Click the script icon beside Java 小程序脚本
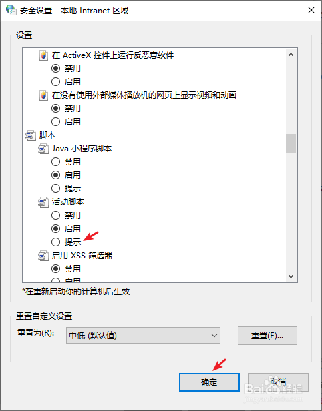 point(43,149)
